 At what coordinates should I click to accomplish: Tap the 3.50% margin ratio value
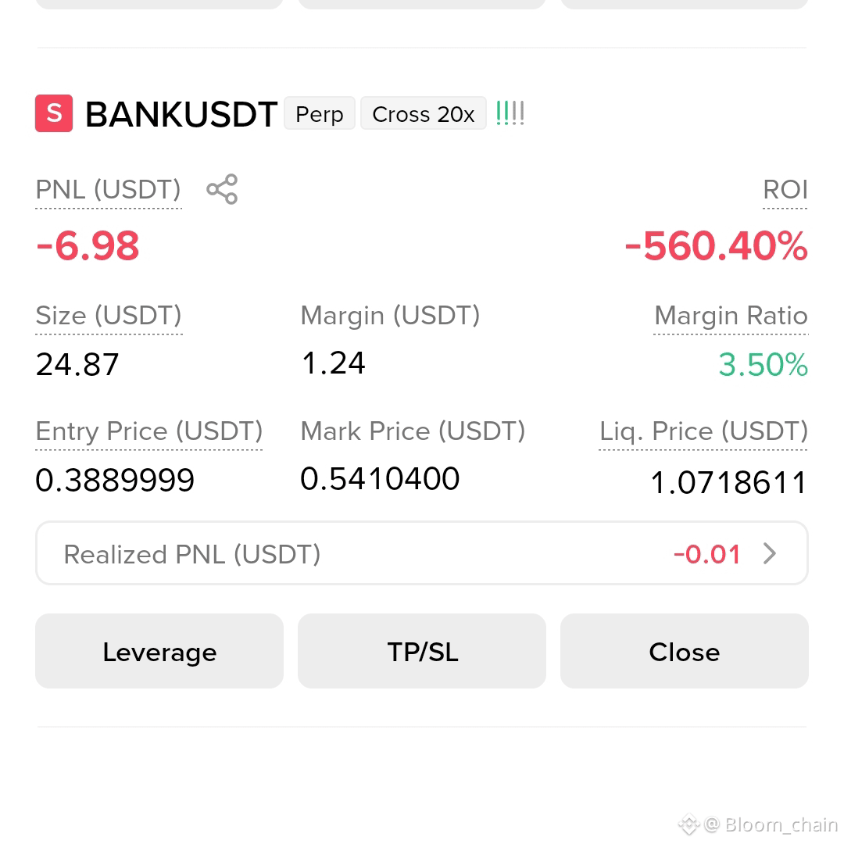[764, 365]
